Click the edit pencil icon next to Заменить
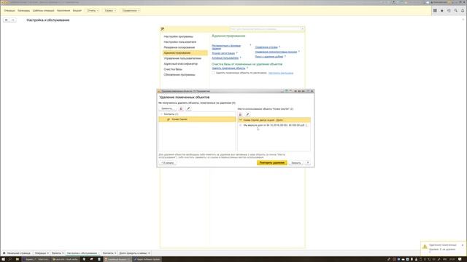467x262 pixels. click(x=188, y=108)
